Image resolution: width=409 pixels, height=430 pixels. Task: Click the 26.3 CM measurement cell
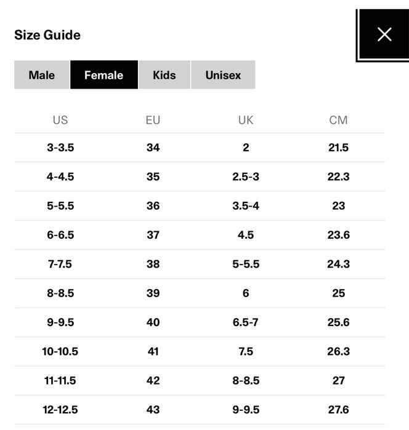coord(338,351)
